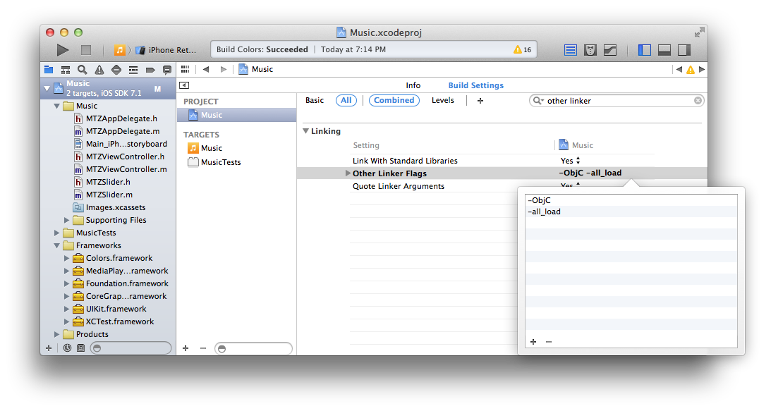Stop the running build
The width and height of the screenshot is (771, 411).
pos(86,49)
